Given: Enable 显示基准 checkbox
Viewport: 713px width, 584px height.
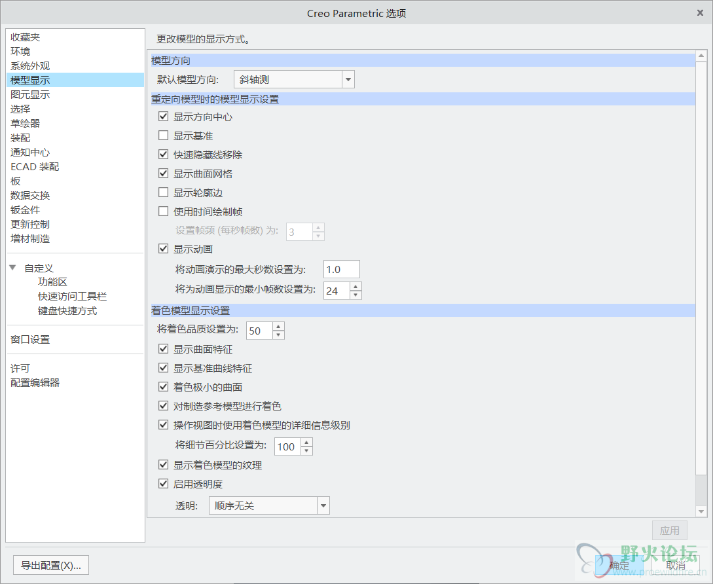Looking at the screenshot, I should click(163, 135).
